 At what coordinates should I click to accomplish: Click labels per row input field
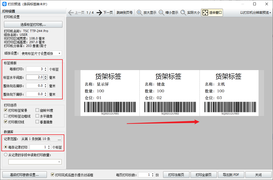coord(35,69)
